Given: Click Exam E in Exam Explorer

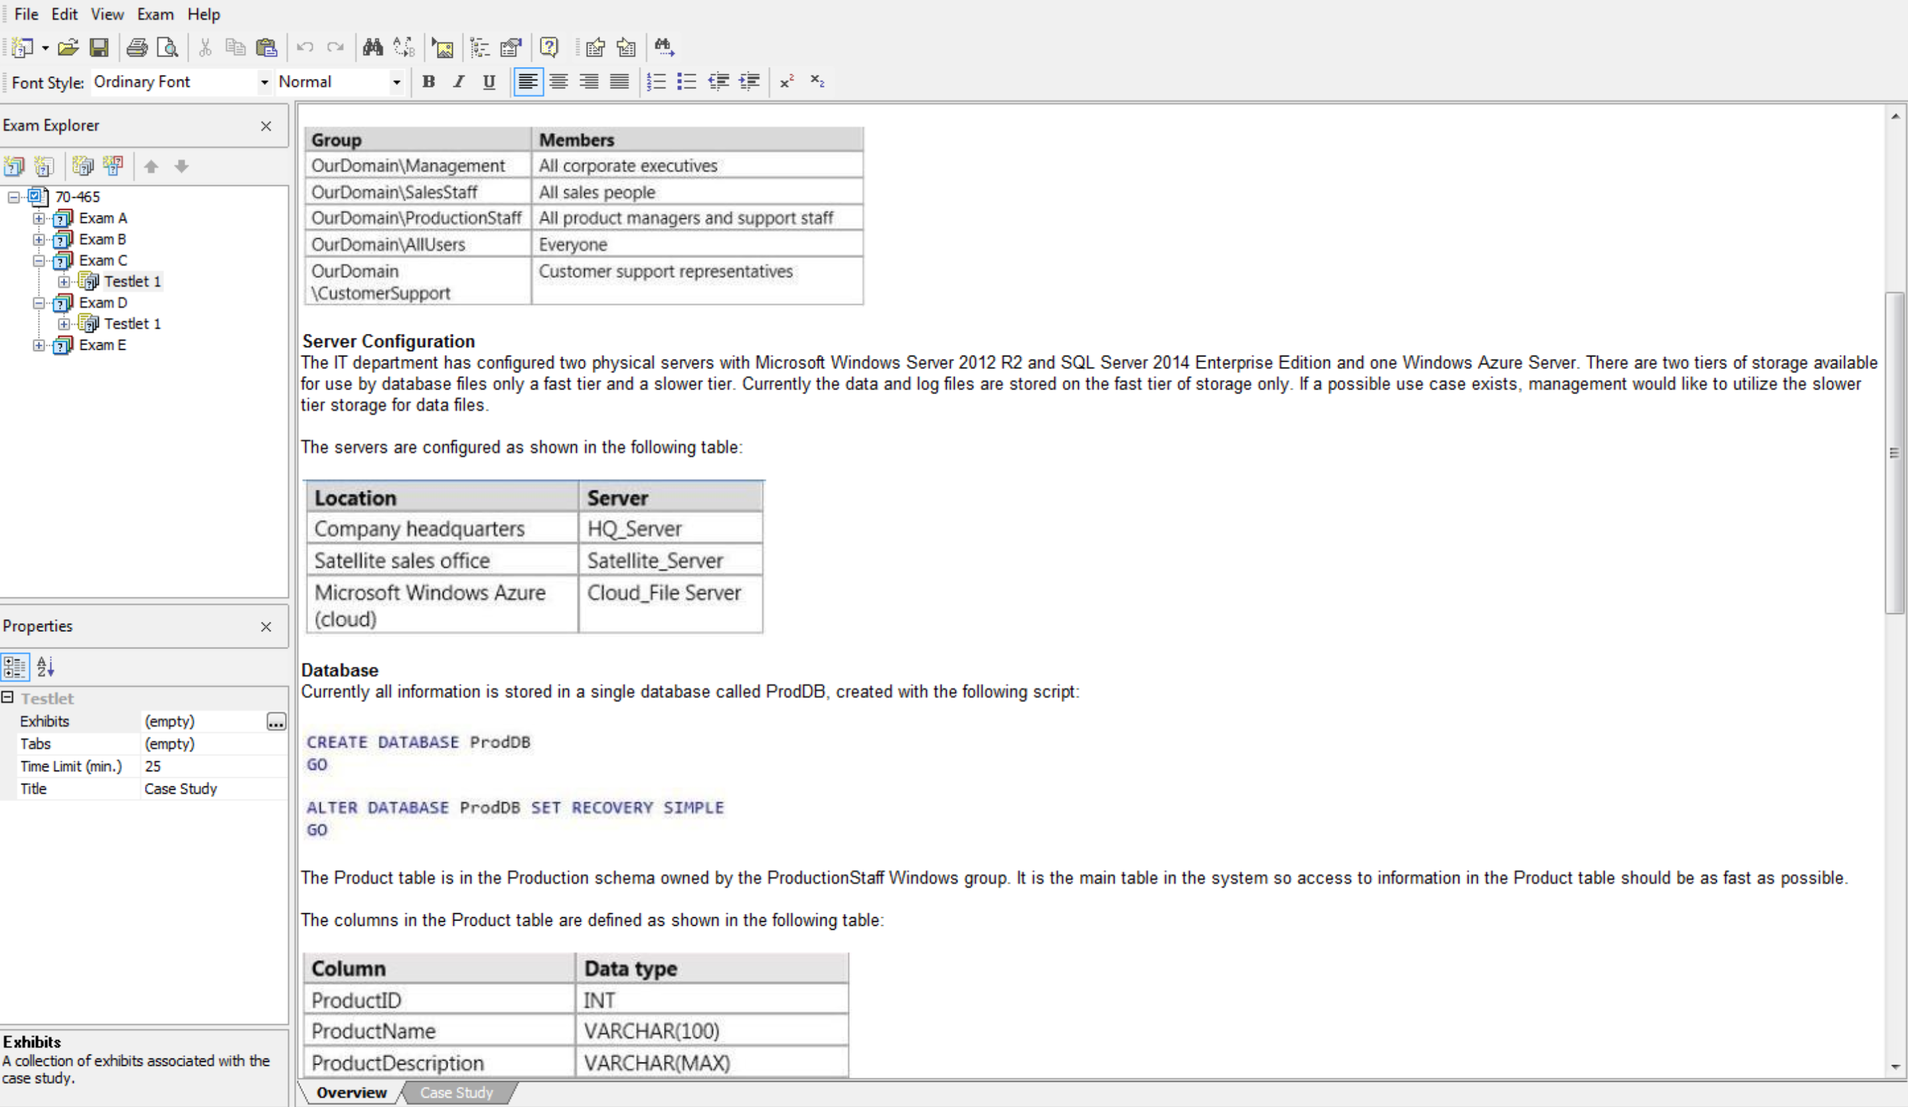Looking at the screenshot, I should coord(102,344).
